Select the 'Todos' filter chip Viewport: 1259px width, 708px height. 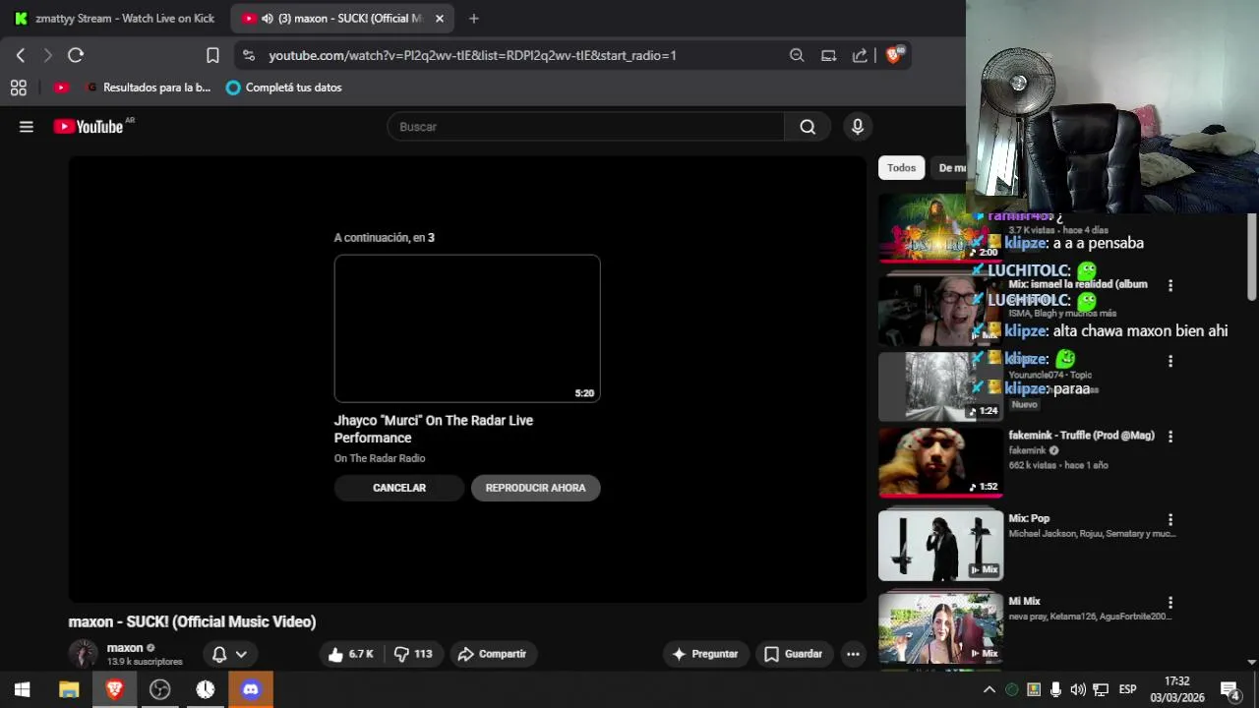(x=901, y=168)
